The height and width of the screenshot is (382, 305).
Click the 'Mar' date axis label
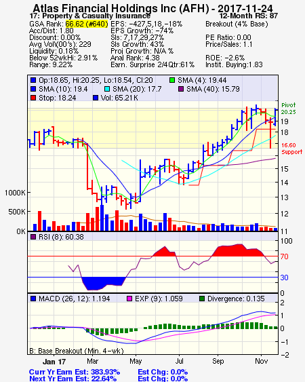[x=92, y=361]
